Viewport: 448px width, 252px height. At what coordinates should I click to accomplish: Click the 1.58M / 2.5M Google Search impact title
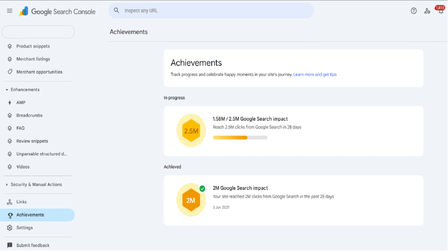pyautogui.click(x=250, y=119)
